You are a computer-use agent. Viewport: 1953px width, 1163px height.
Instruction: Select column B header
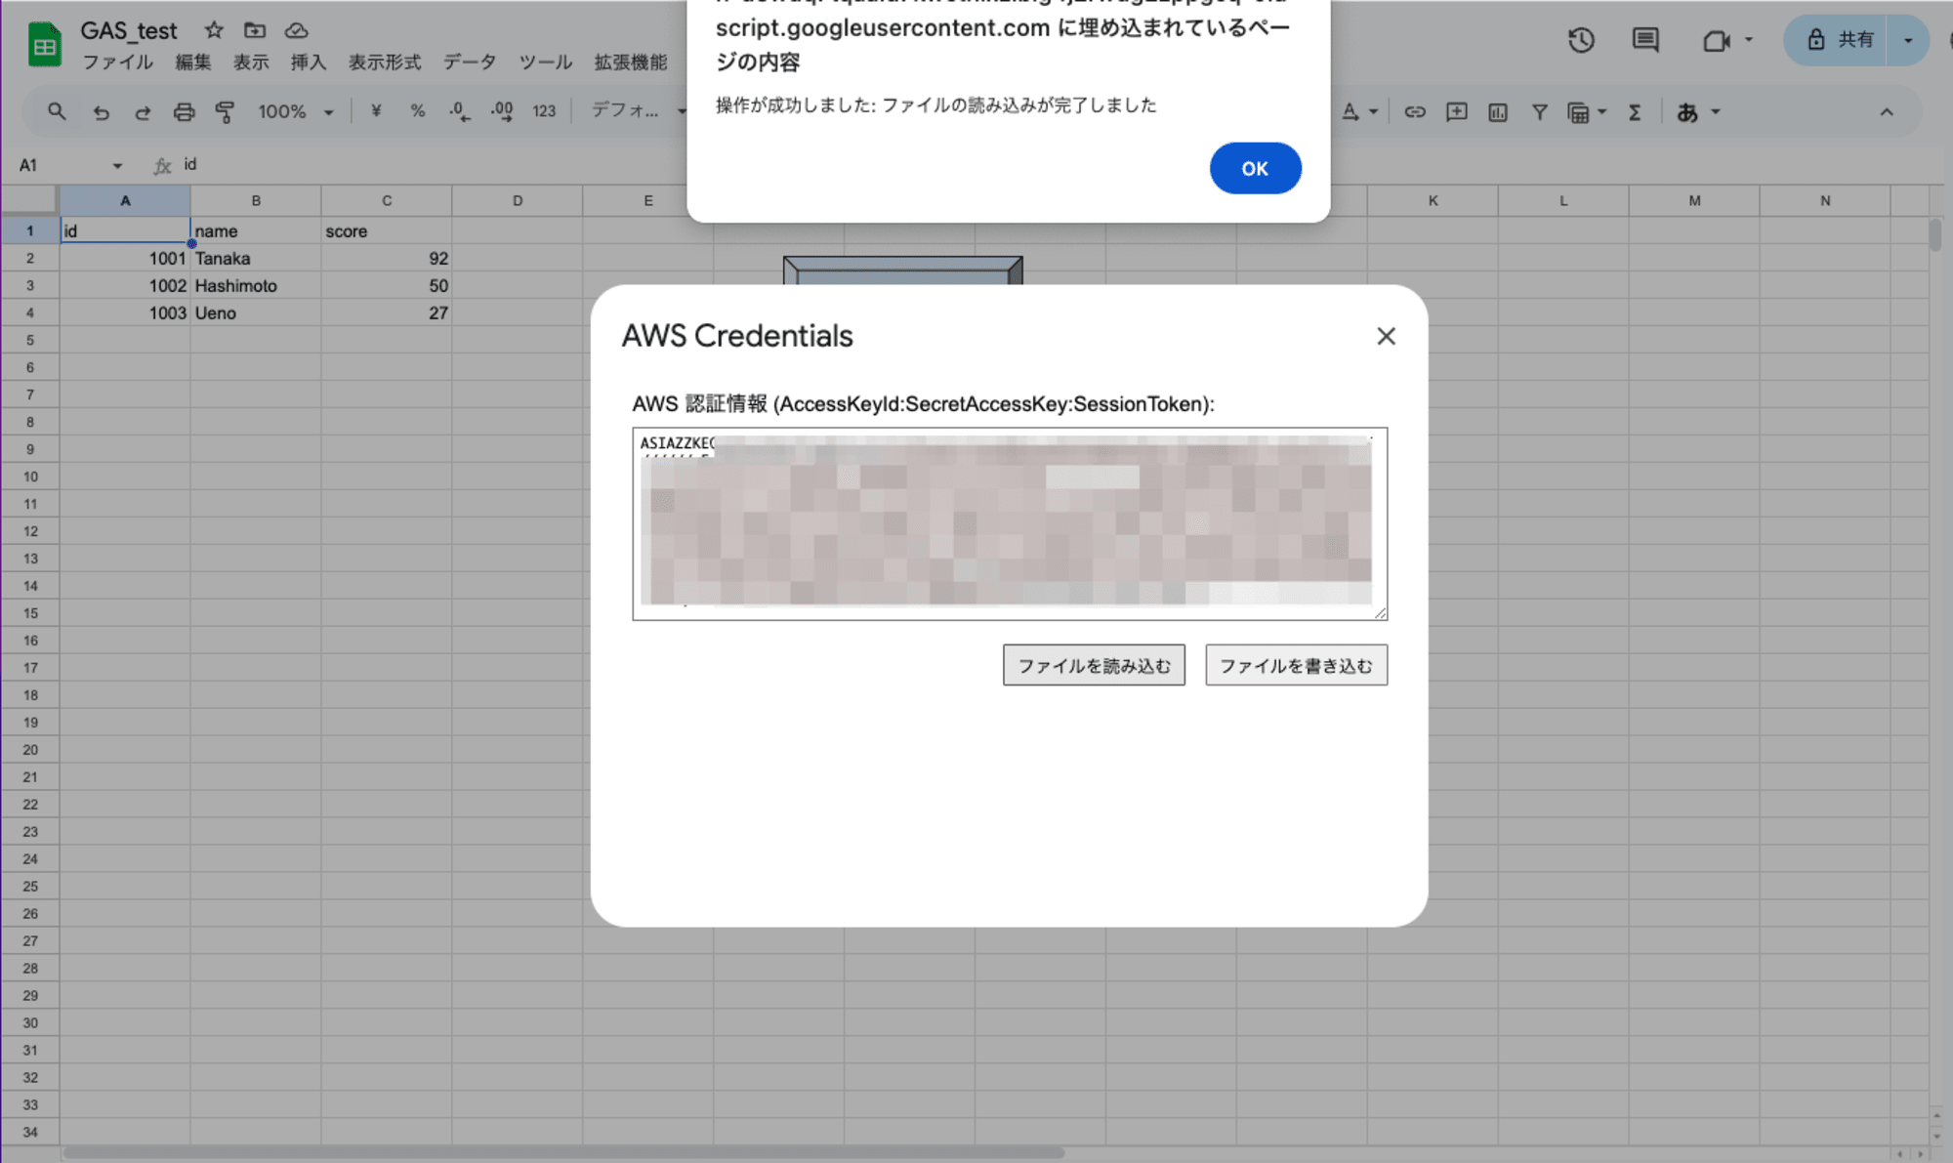coord(256,200)
